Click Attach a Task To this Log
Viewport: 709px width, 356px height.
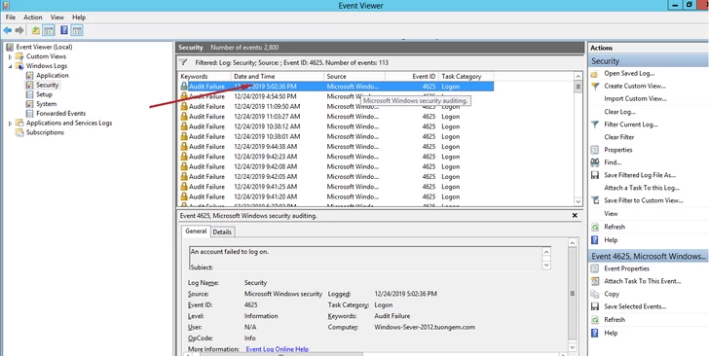click(x=642, y=188)
